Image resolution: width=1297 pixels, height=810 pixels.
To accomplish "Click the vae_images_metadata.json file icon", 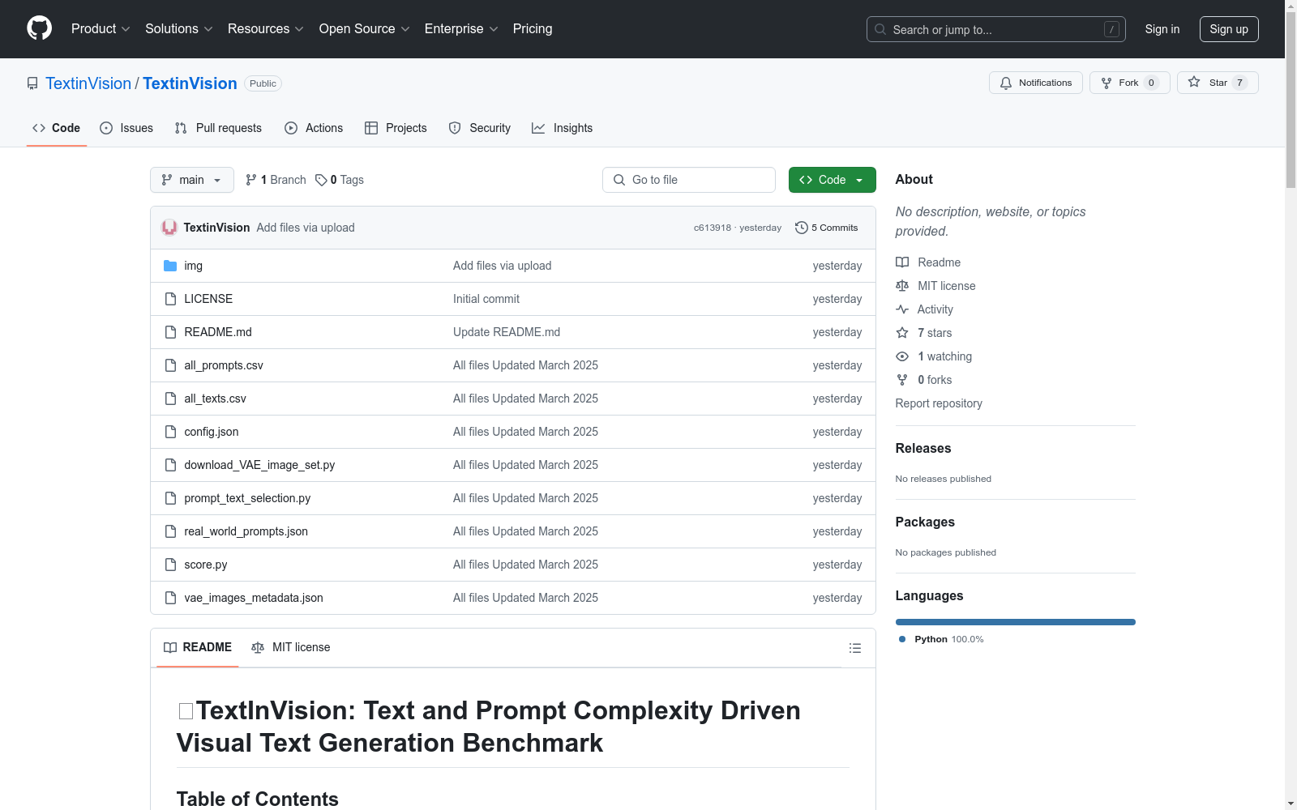I will coord(170,598).
